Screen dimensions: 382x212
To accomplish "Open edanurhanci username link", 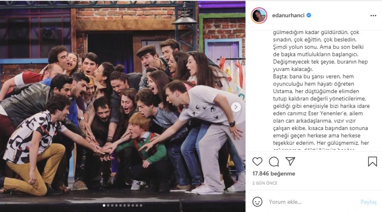I will click(288, 15).
